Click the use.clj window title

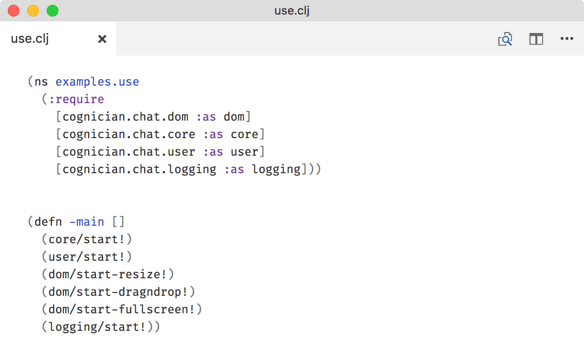[291, 10]
